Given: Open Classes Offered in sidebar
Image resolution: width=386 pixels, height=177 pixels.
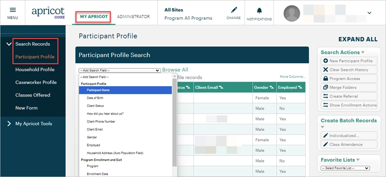Looking at the screenshot, I should [x=33, y=95].
